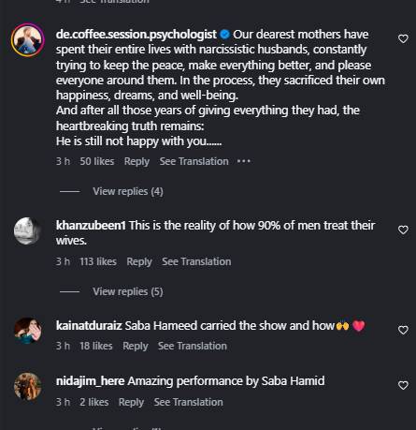The width and height of the screenshot is (416, 430).
Task: Reply to kainatduraiz's comment
Action: pyautogui.click(x=136, y=346)
